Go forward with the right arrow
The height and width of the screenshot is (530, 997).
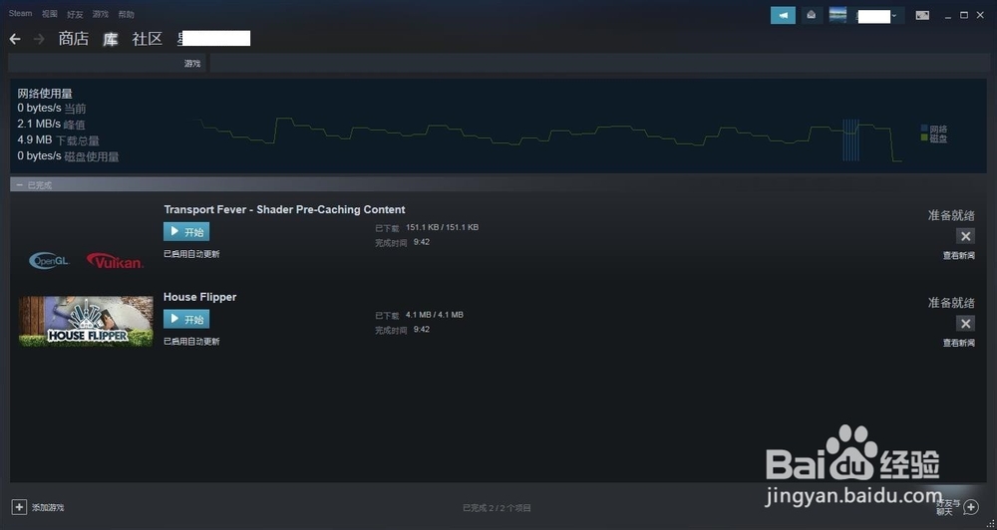[x=40, y=40]
